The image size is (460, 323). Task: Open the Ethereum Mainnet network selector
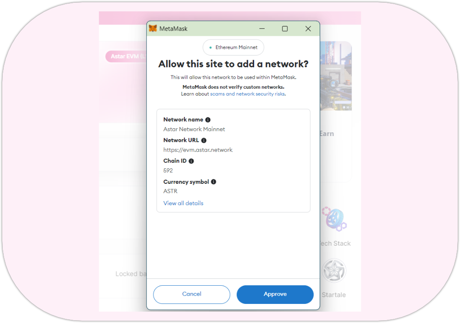point(233,47)
